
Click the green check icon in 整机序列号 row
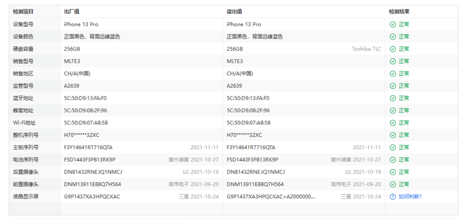tap(393, 135)
